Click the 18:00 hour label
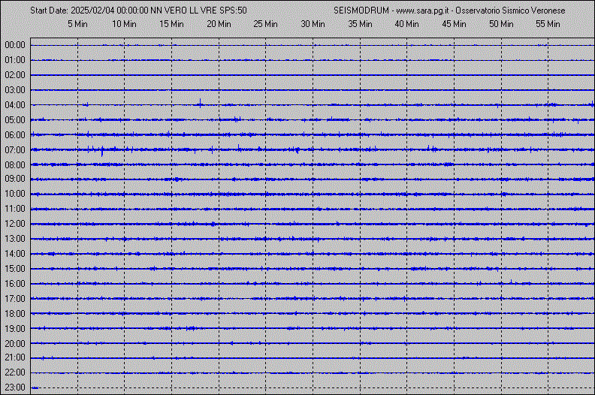 [15, 313]
